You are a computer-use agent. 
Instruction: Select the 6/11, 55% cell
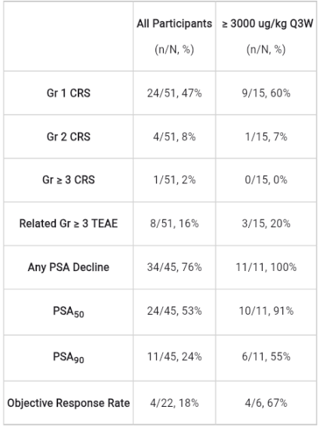pos(266,357)
